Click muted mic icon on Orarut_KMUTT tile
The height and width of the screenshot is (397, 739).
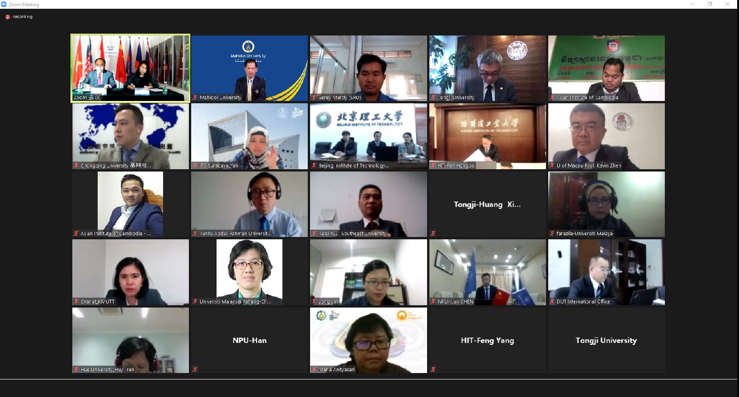coord(76,302)
